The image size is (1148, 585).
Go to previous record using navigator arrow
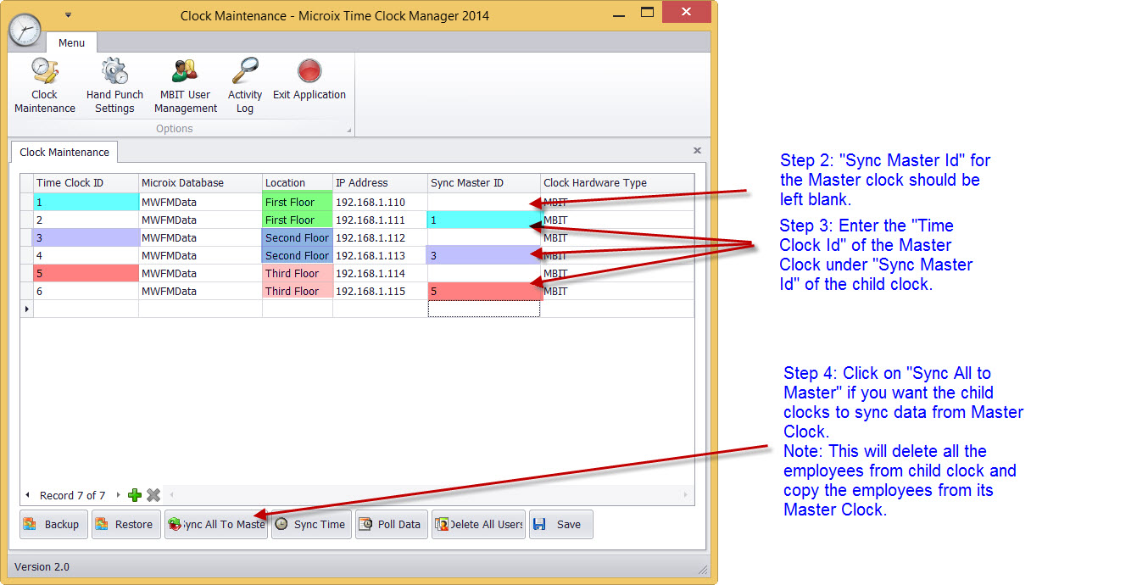pyautogui.click(x=27, y=495)
